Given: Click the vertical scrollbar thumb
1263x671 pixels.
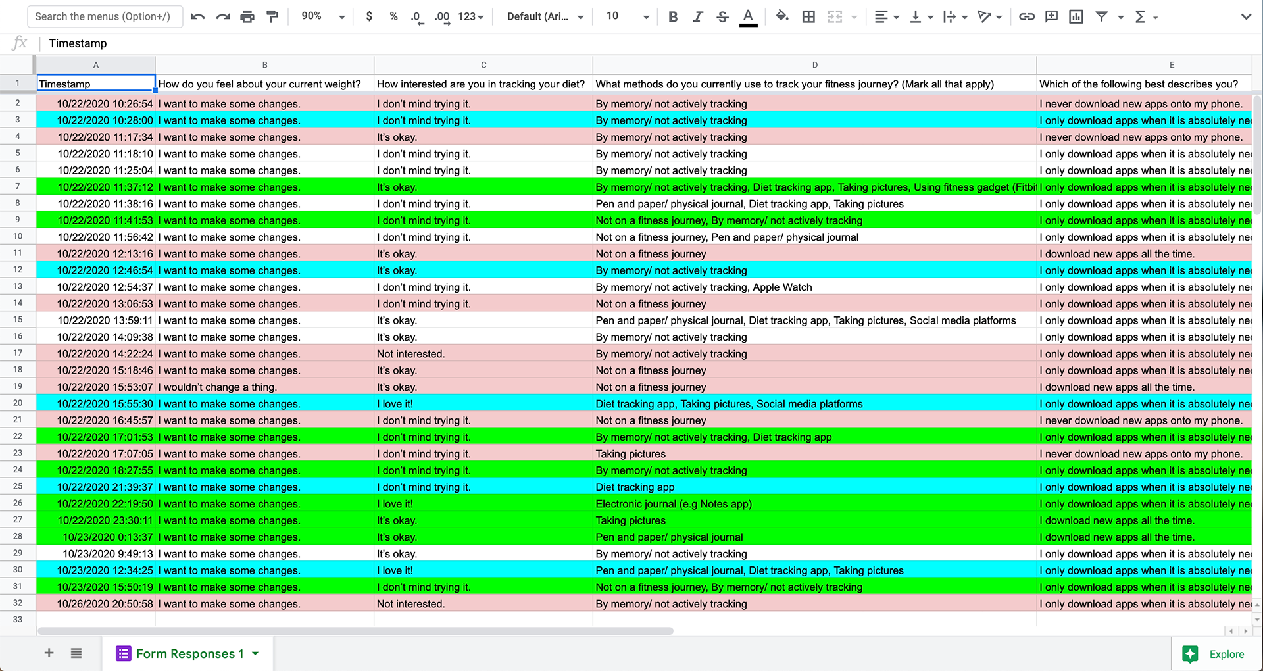Looking at the screenshot, I should (x=1256, y=156).
